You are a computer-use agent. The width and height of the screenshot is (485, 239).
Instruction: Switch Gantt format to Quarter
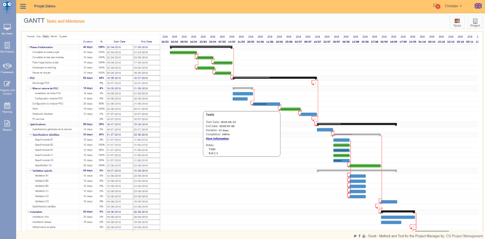click(x=63, y=36)
